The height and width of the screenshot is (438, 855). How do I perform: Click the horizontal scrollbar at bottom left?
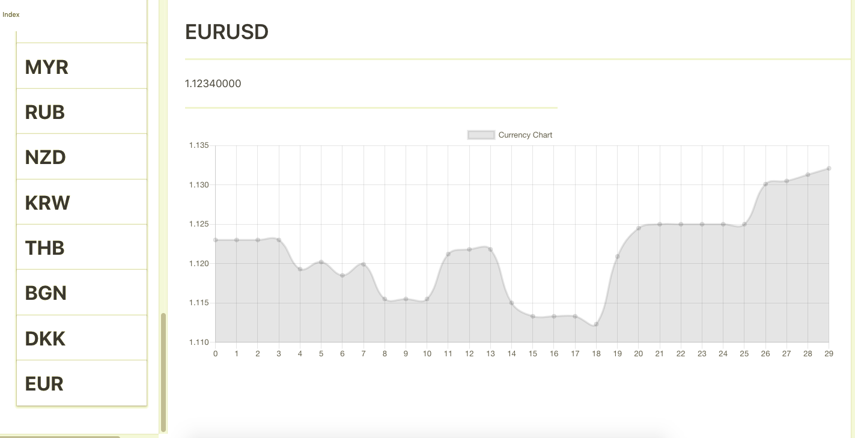pyautogui.click(x=60, y=436)
